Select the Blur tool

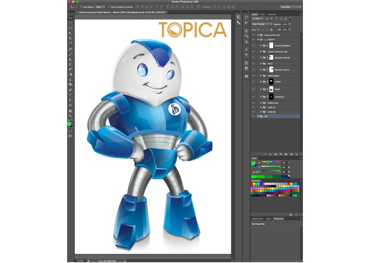click(70, 80)
